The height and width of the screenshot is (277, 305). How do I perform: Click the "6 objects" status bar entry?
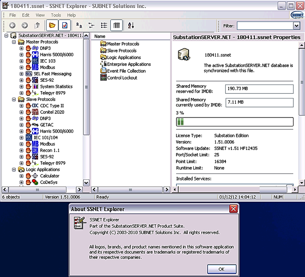(11, 197)
